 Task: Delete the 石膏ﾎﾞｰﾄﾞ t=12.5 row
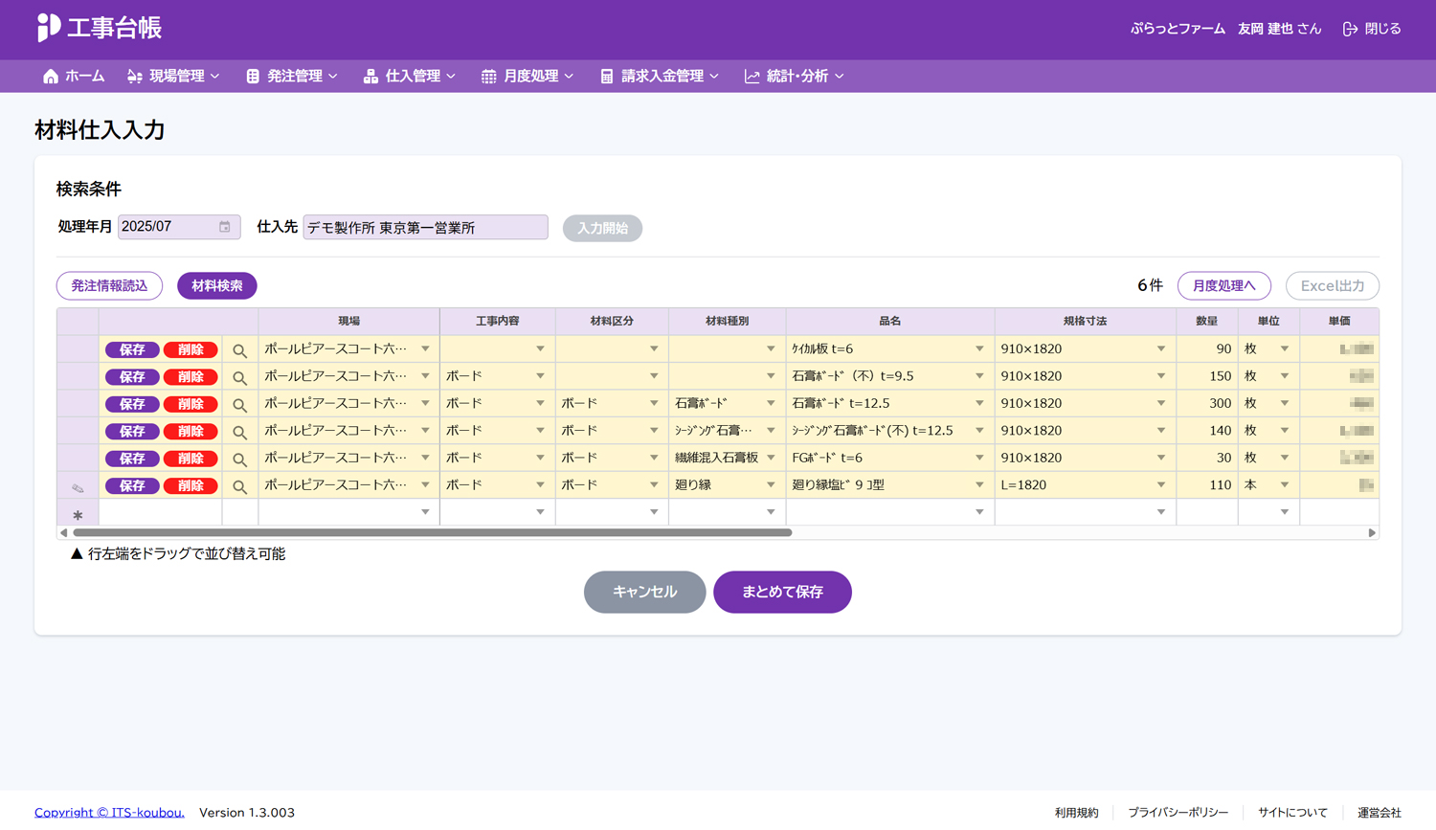pyautogui.click(x=191, y=404)
